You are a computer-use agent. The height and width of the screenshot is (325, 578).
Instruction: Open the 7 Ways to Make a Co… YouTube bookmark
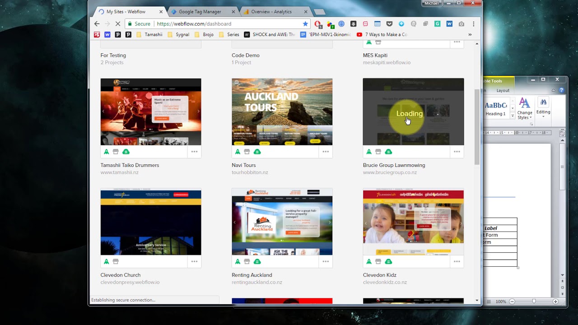[382, 34]
